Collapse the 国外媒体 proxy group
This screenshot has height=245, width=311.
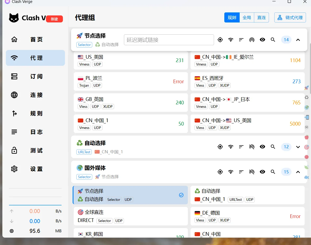[298, 172]
